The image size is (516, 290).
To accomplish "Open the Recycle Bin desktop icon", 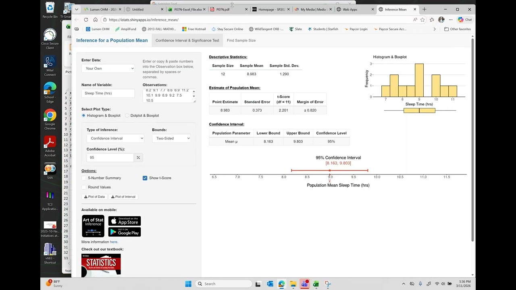I will coord(50,10).
